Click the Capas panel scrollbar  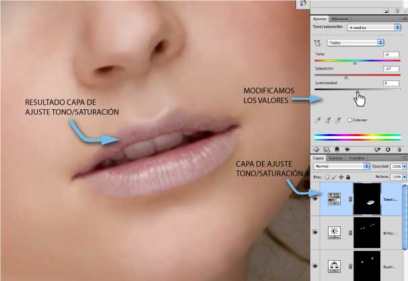tap(405, 218)
